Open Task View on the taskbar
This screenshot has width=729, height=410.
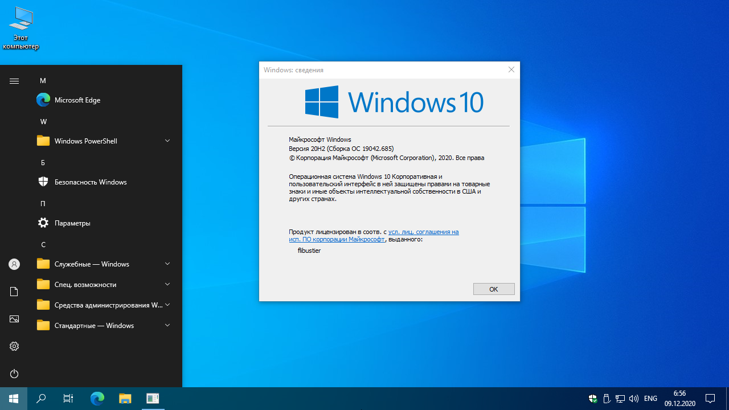tap(68, 399)
